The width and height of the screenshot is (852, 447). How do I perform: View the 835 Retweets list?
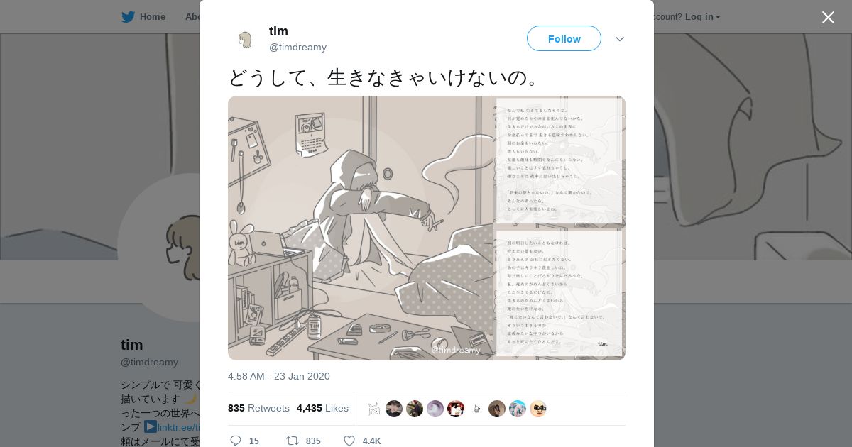258,408
